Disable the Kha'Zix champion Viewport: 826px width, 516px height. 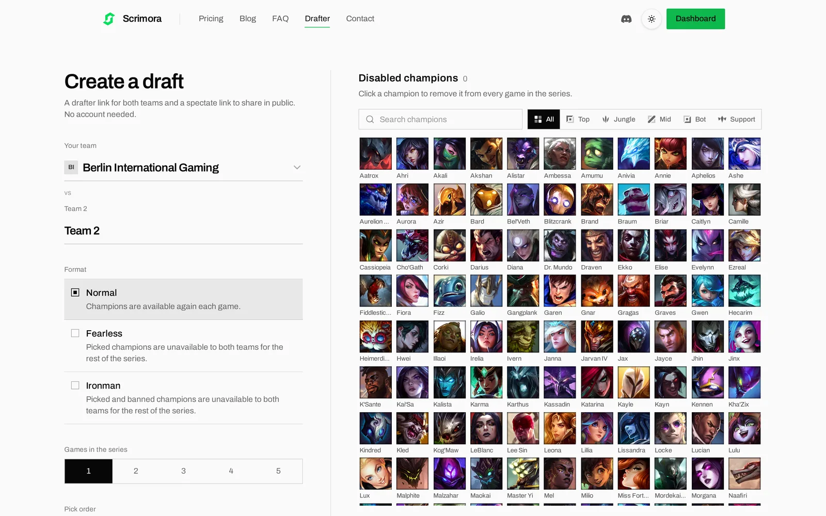(744, 383)
